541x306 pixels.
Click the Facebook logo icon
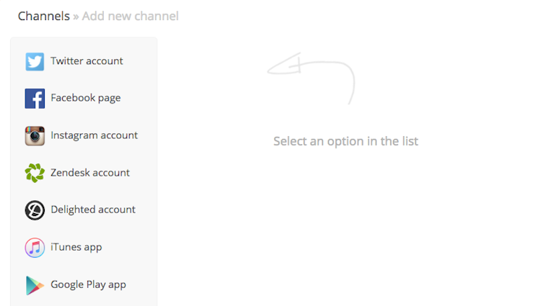35,99
